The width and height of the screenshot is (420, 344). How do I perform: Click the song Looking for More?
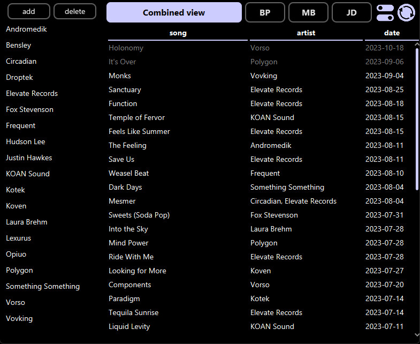[x=138, y=271]
